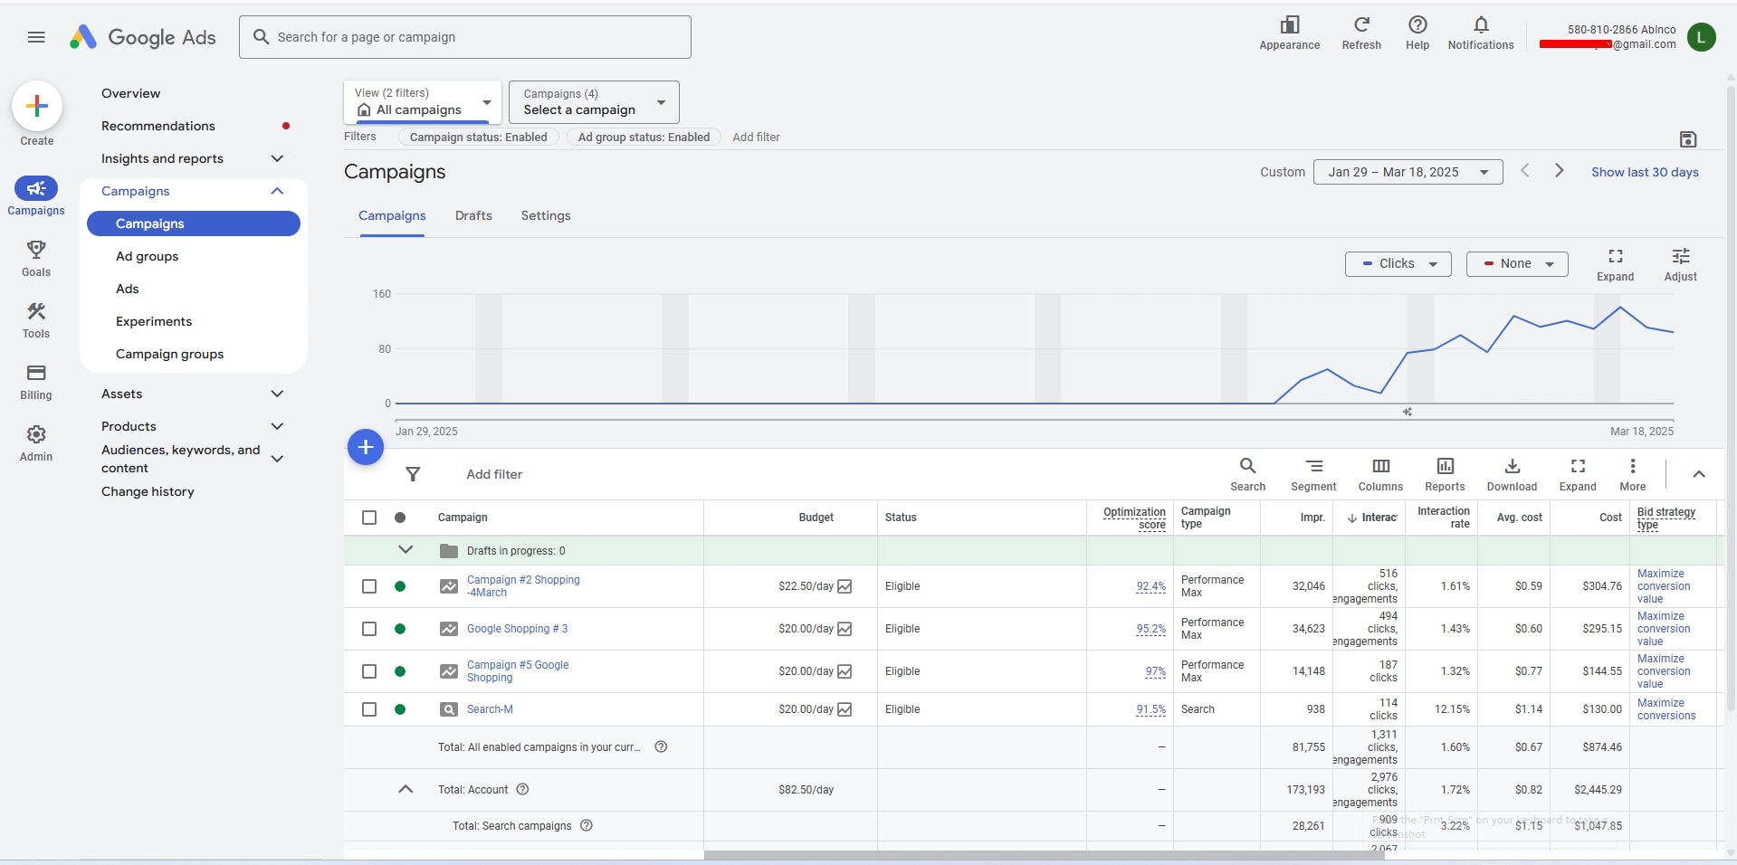Open help for Total Account row
The width and height of the screenshot is (1737, 865).
click(522, 789)
